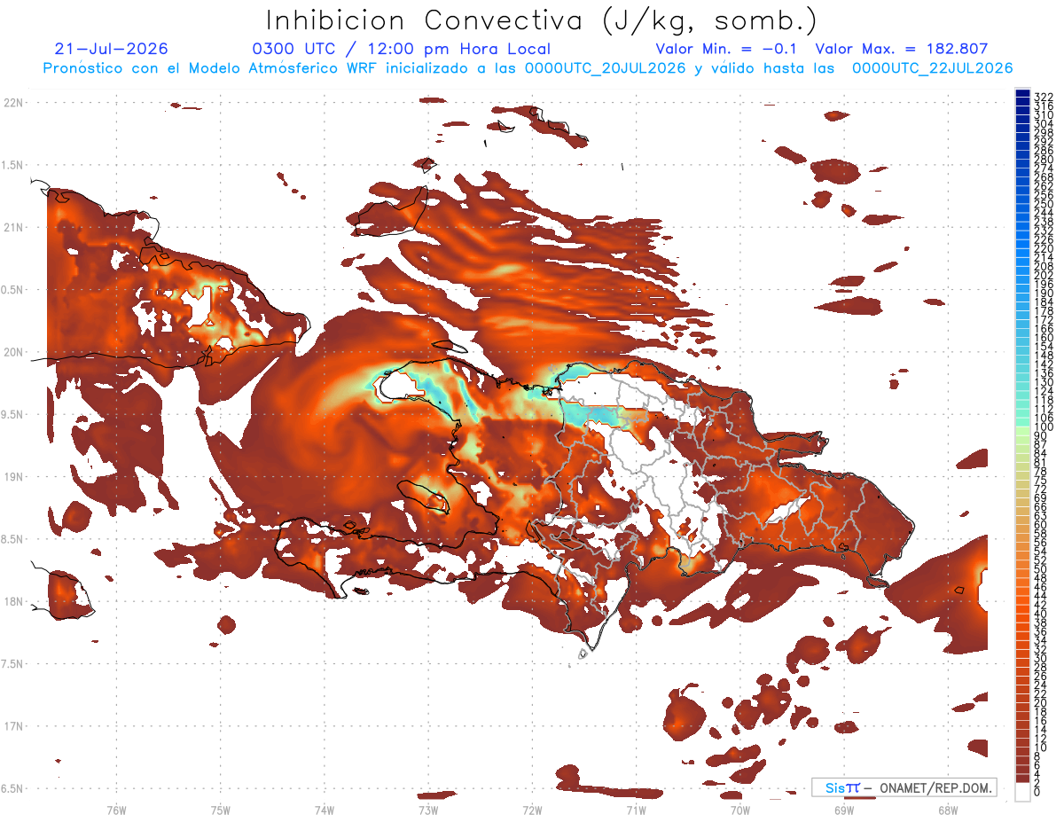Click "0300 UTC / 12:00 pm Hora Local"
Viewport: 1064px width, 822px height.
click(x=402, y=49)
